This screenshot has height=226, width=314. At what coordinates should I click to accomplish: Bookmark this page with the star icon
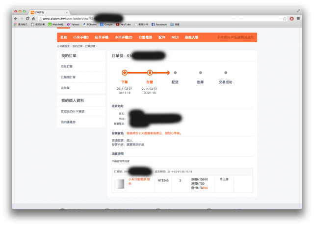tap(285, 19)
